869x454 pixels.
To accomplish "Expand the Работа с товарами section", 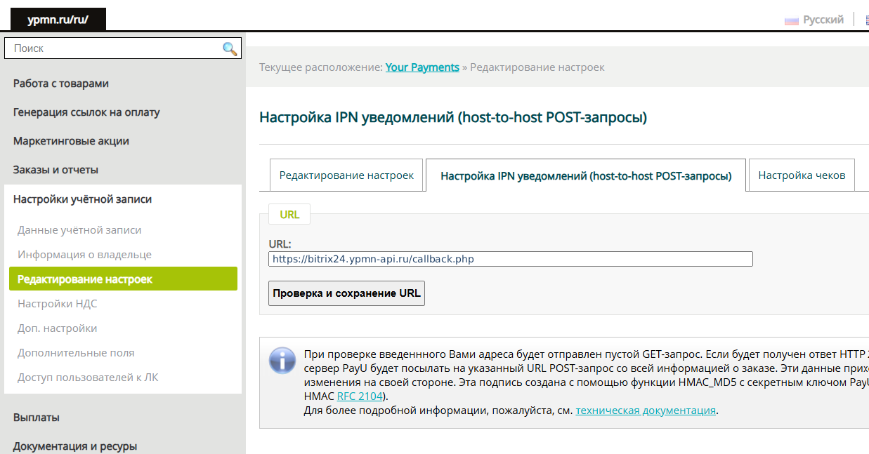I will click(x=61, y=84).
